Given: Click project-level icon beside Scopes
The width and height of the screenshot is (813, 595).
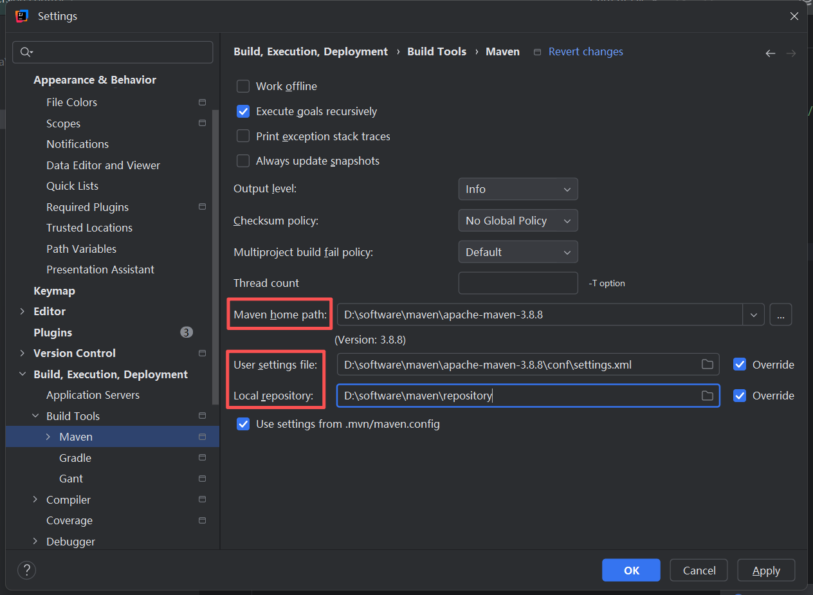Looking at the screenshot, I should [x=202, y=123].
